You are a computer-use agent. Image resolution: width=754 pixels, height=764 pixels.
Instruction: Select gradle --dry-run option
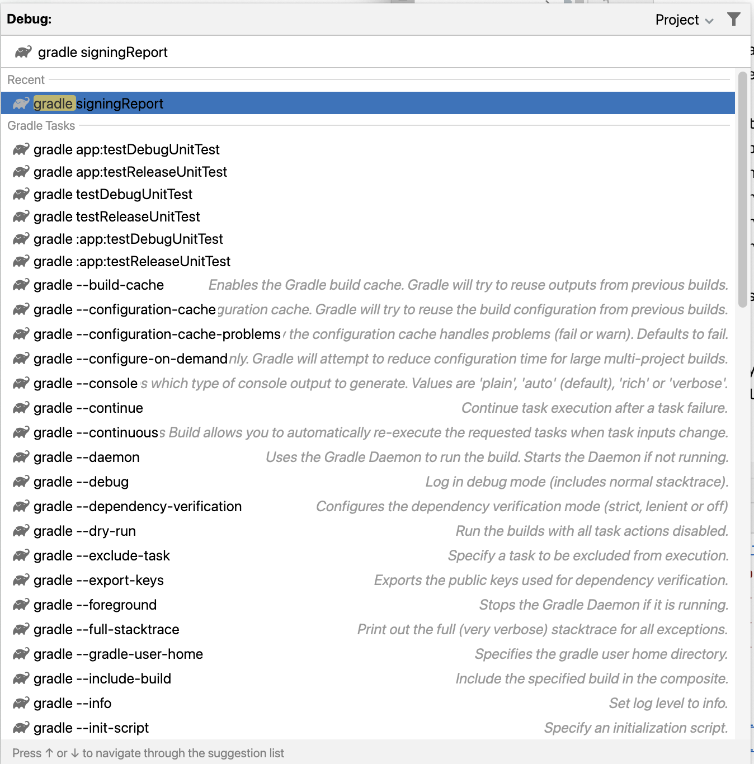pos(368,531)
